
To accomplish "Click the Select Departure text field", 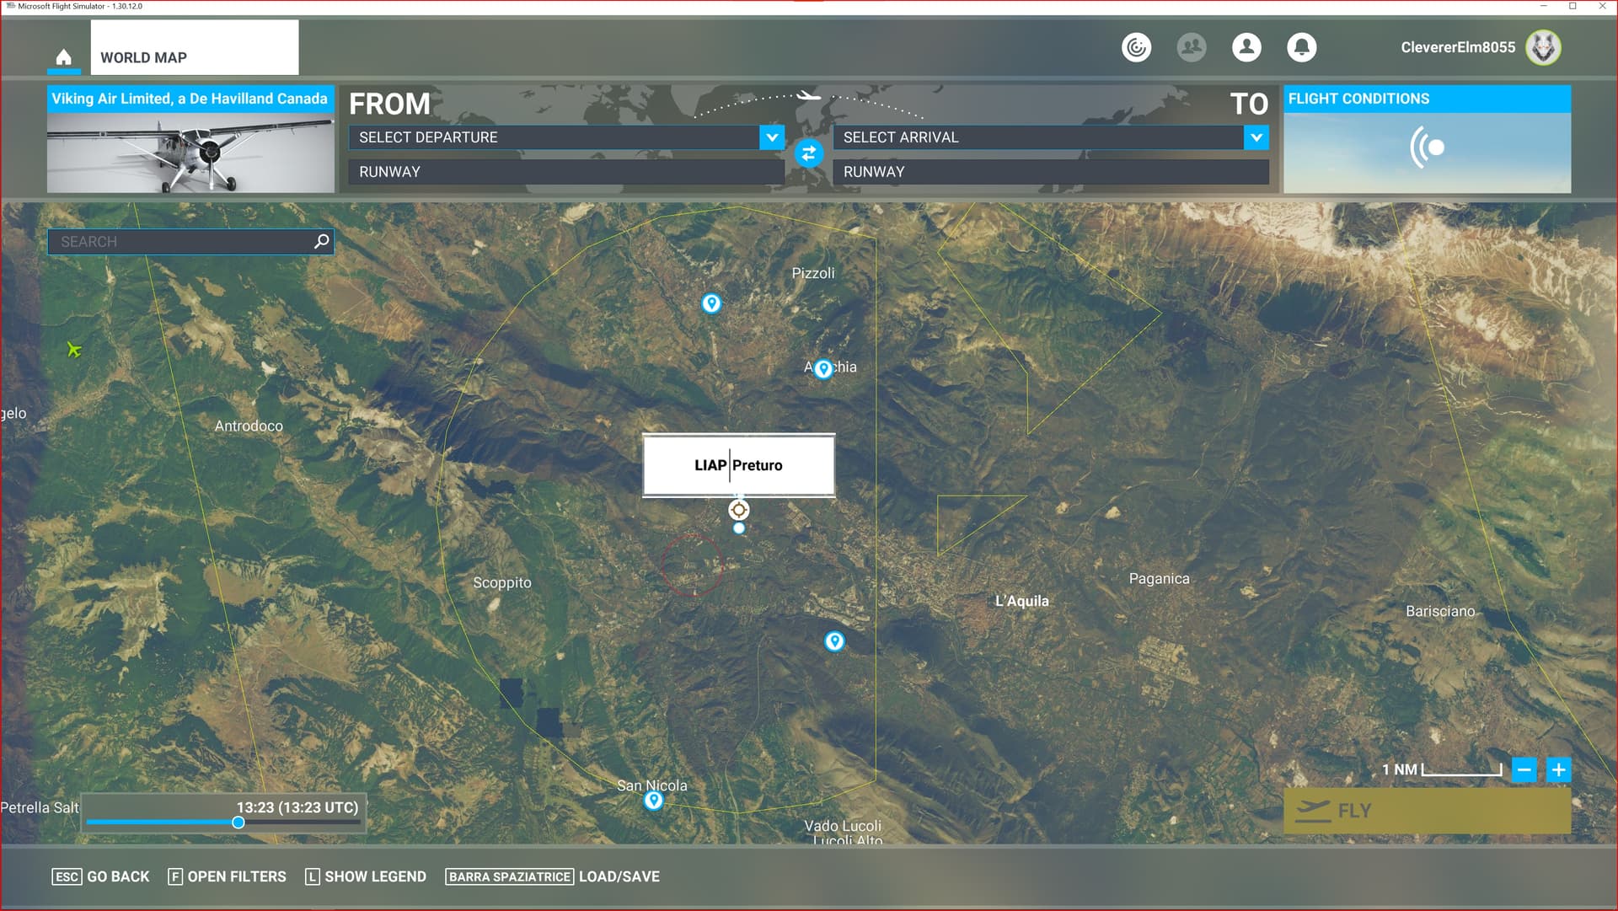I will (554, 137).
